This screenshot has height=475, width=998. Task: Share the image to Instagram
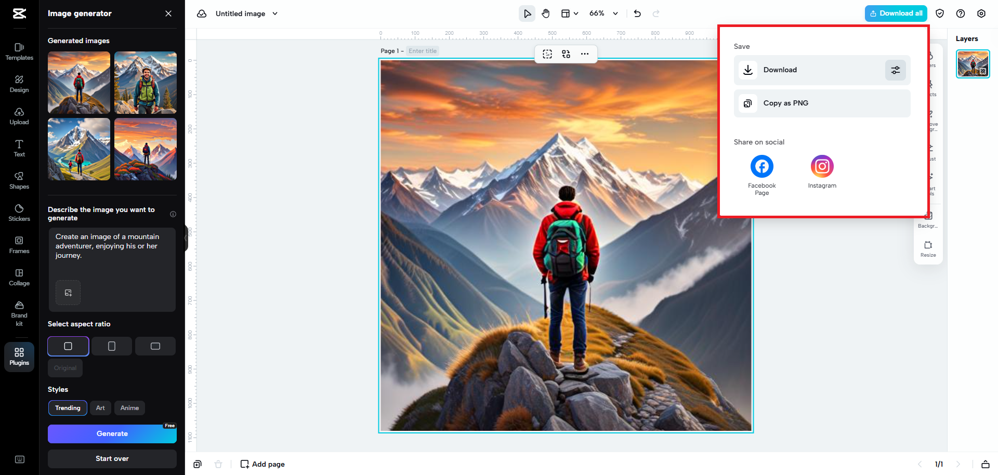[822, 166]
